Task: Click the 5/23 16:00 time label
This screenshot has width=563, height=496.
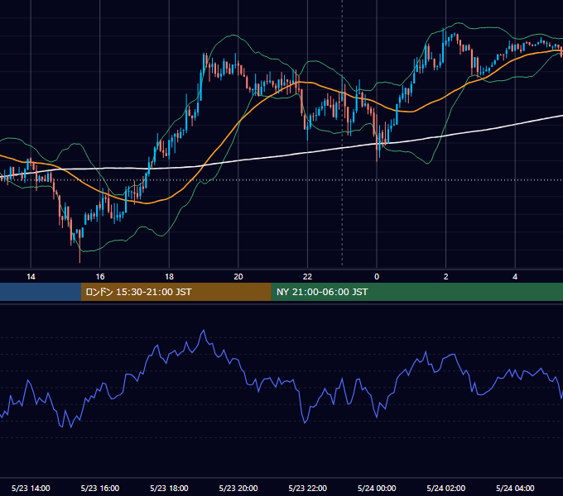Action: tap(100, 488)
